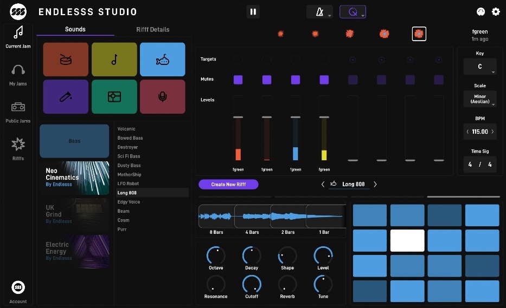Viewport: 506px width, 308px height.
Task: Select the blue submarine bass tile
Action: click(x=163, y=60)
